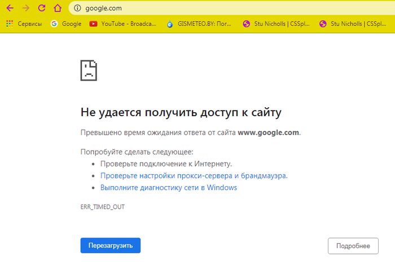Go back using the left arrow

10,8
